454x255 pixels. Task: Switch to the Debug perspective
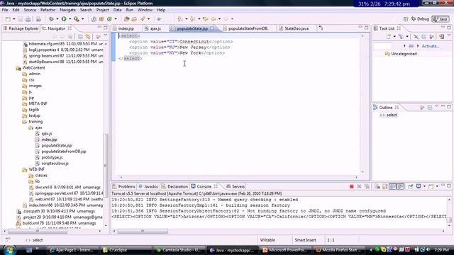coord(420,19)
